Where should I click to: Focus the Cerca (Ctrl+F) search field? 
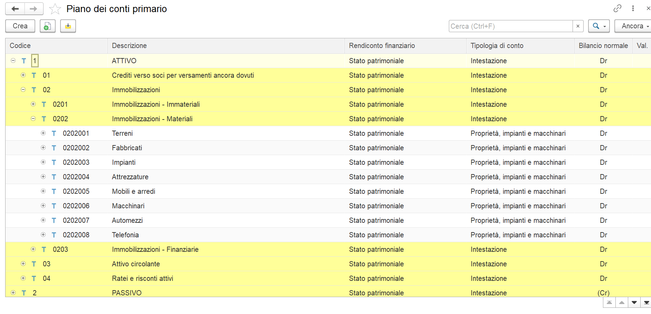coord(511,26)
